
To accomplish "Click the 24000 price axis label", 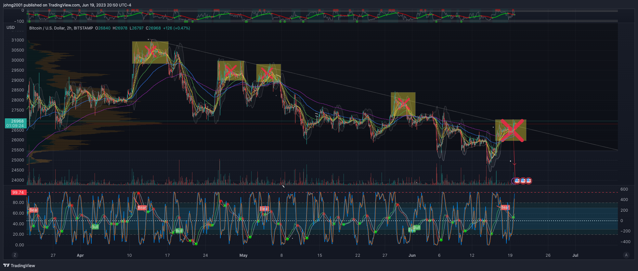I will point(18,180).
